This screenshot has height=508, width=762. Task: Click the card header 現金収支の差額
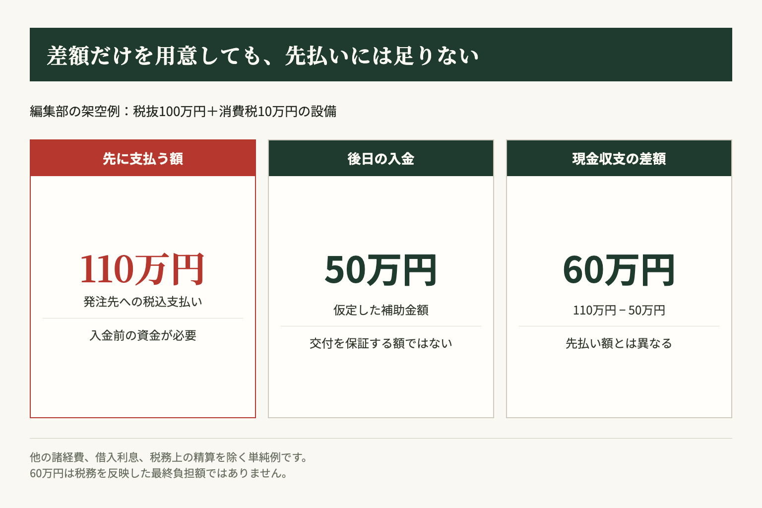[x=619, y=158]
